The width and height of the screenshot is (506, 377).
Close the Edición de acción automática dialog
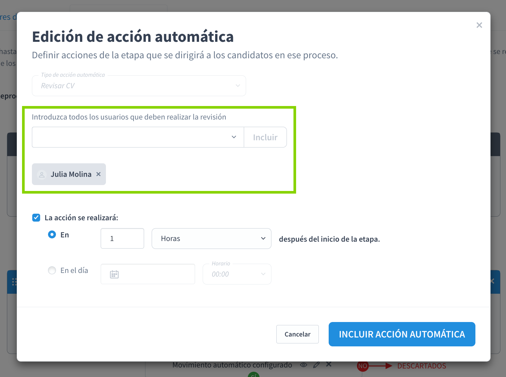click(479, 25)
